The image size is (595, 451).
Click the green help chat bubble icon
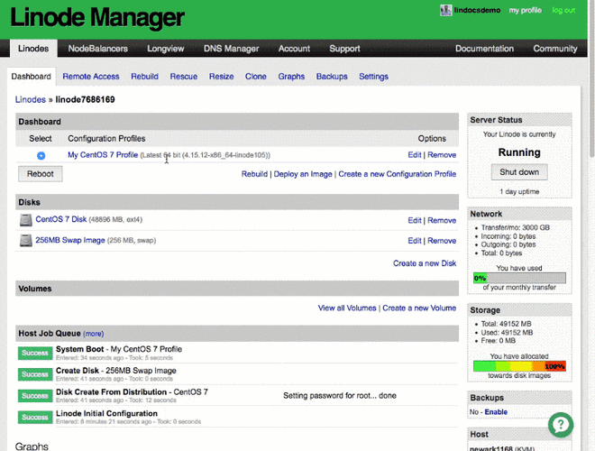click(560, 424)
